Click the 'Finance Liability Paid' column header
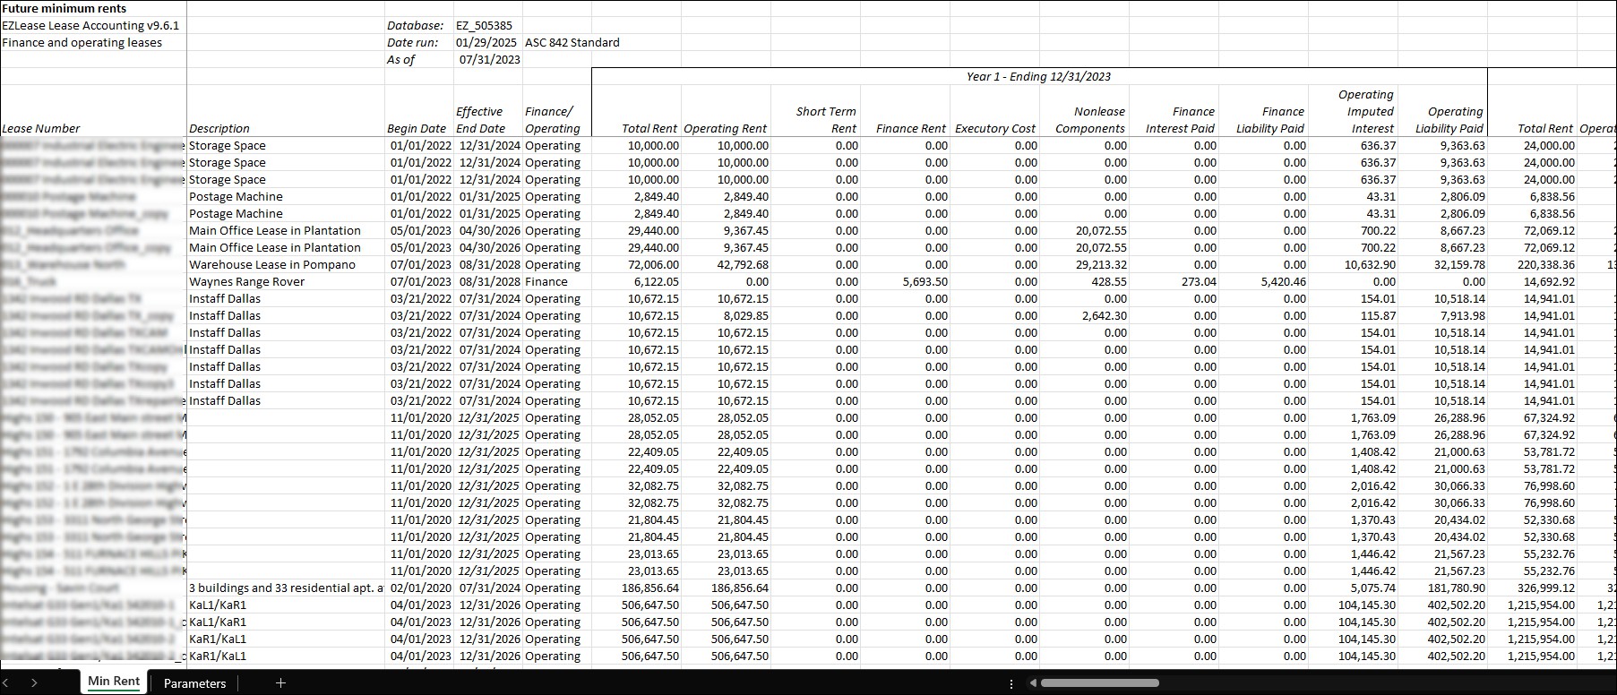This screenshot has width=1617, height=695. [x=1270, y=120]
